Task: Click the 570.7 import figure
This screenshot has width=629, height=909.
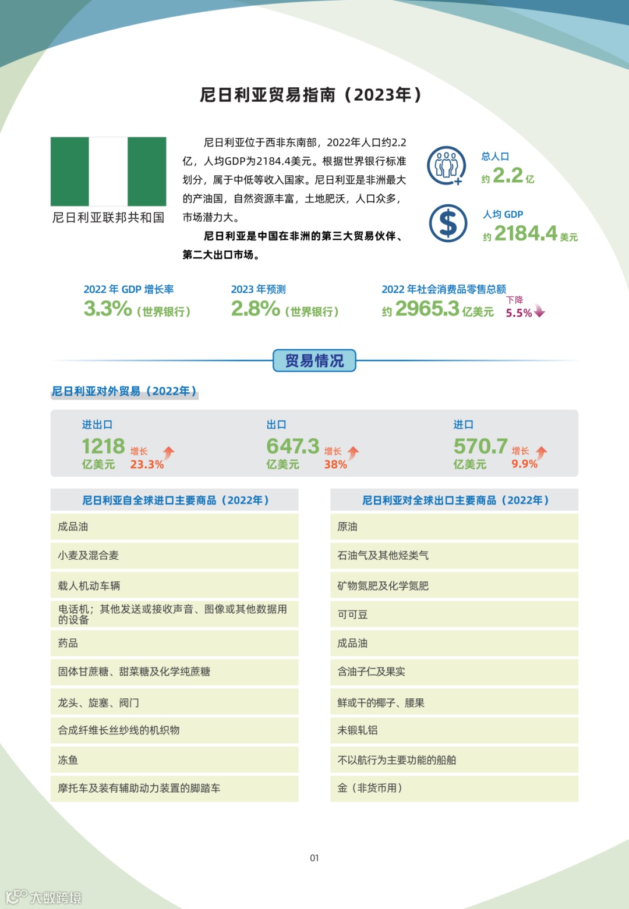Action: click(x=480, y=446)
